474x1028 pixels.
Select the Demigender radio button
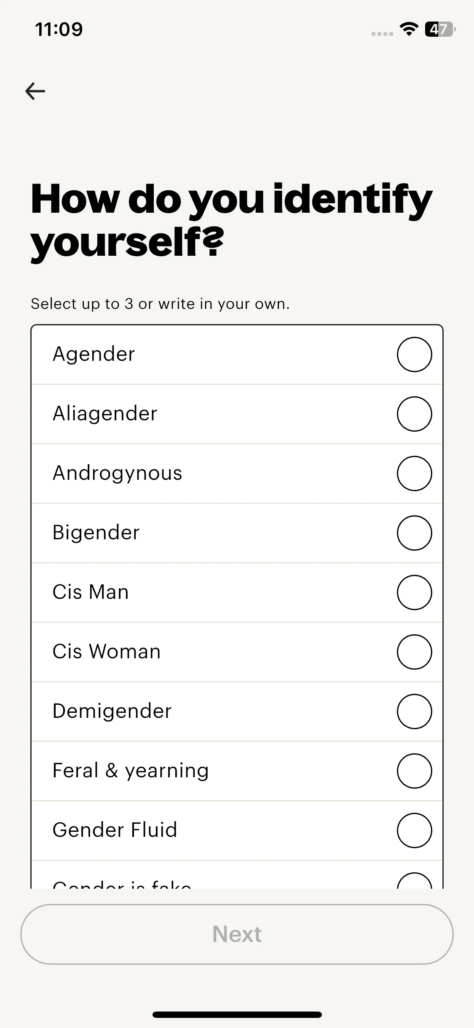[414, 711]
